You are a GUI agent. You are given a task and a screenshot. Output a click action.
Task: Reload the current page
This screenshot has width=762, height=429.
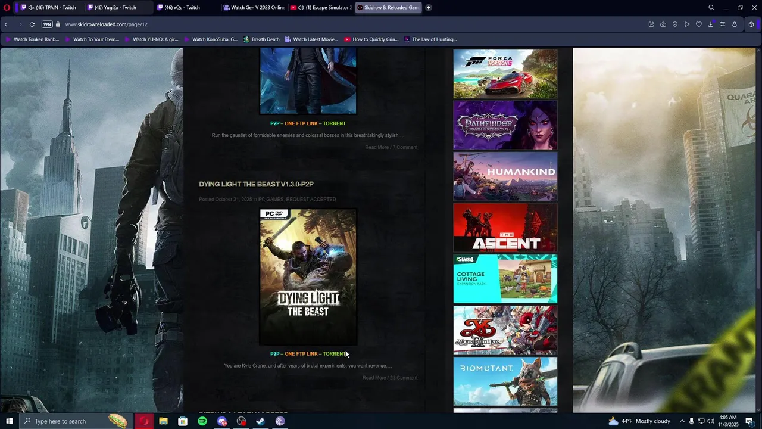(32, 24)
